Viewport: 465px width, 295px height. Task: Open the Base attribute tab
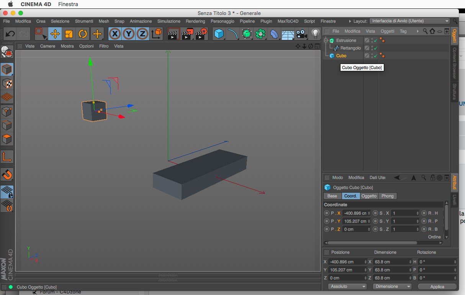click(332, 196)
